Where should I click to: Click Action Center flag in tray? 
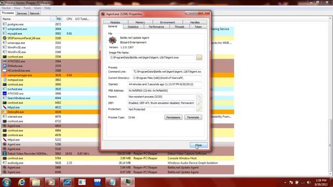(291, 182)
